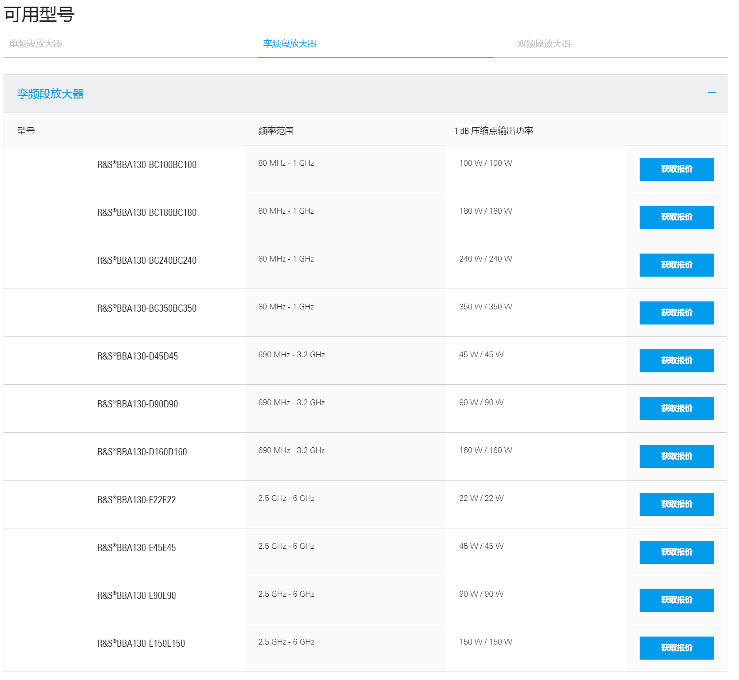This screenshot has width=739, height=680.
Task: Get quote for BBA130-E150E150
Action: (x=676, y=648)
